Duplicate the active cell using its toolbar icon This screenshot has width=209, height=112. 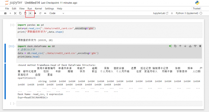click(x=175, y=46)
